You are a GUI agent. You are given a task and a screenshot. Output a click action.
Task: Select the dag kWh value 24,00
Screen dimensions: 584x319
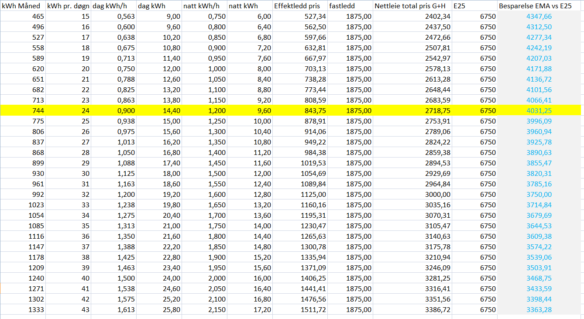pos(159,278)
